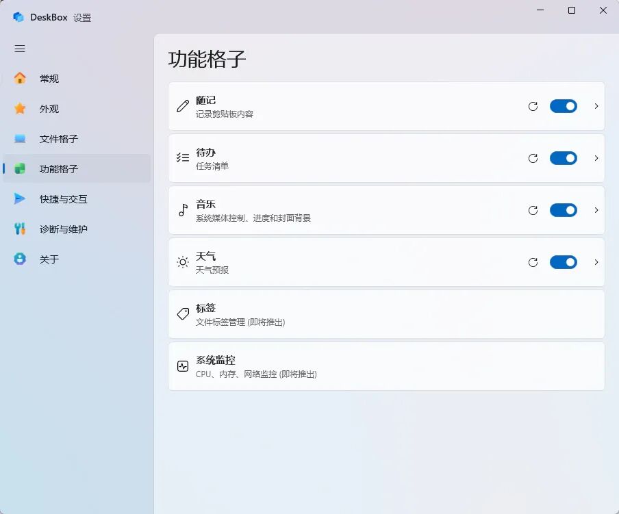Click the hamburger menu icon in sidebar
This screenshot has height=514, width=619.
(20, 49)
